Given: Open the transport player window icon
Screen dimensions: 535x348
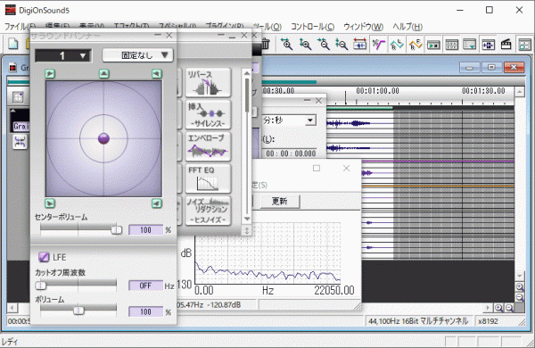Looking at the screenshot, I should coord(433,45).
